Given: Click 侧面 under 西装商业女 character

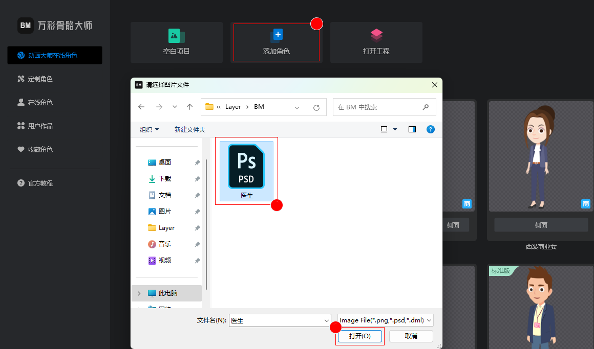Looking at the screenshot, I should tap(541, 225).
